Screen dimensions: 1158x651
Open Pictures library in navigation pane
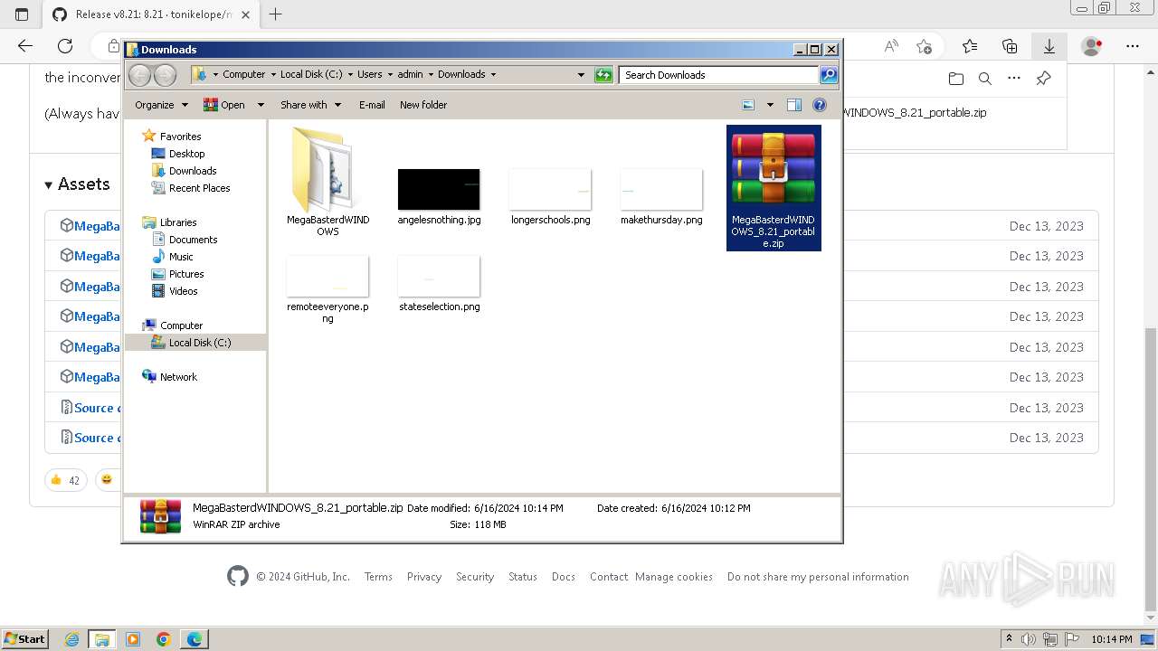tap(186, 274)
